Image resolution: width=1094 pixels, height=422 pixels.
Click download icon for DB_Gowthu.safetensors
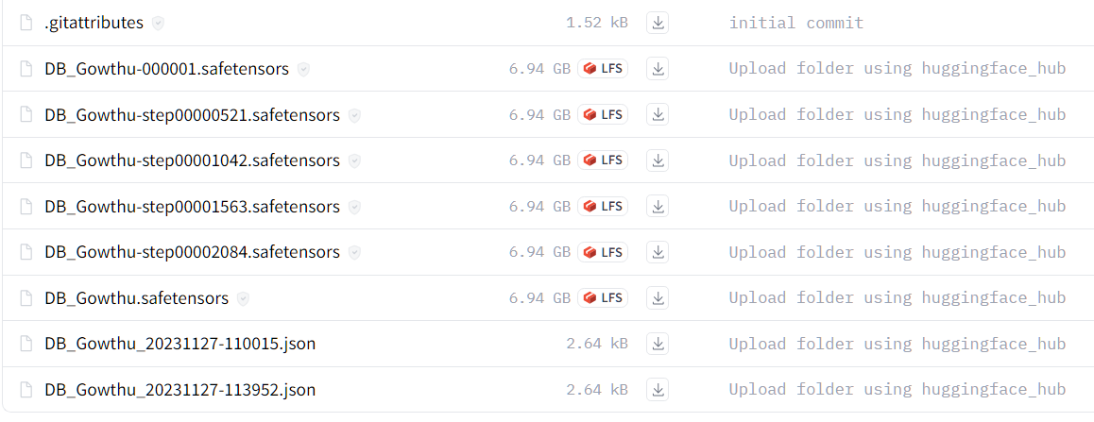point(658,298)
